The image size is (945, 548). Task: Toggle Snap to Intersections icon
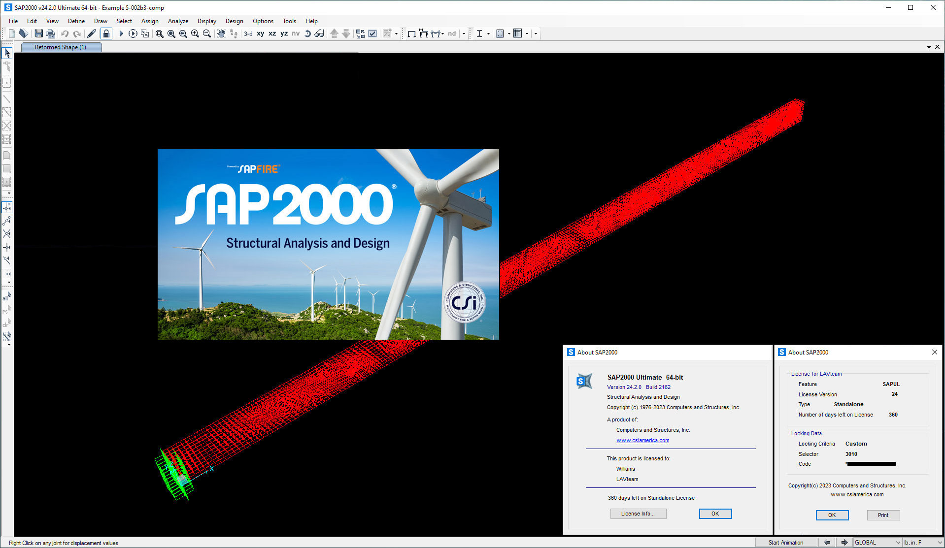7,234
